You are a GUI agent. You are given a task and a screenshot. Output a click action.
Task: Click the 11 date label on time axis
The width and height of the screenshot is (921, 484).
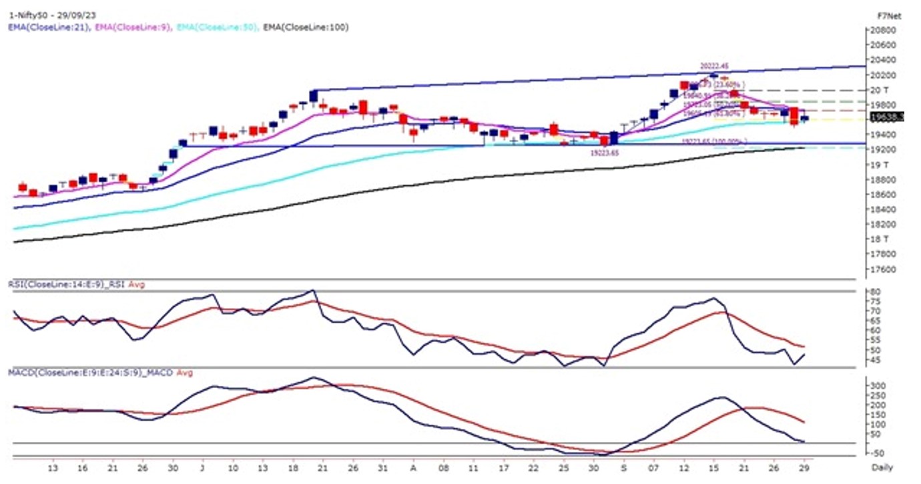coord(474,467)
